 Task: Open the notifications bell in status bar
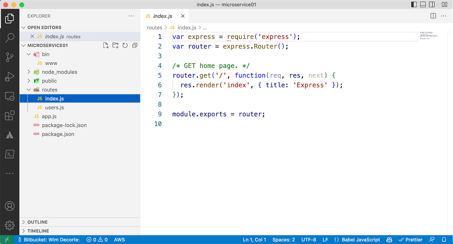[x=444, y=240]
